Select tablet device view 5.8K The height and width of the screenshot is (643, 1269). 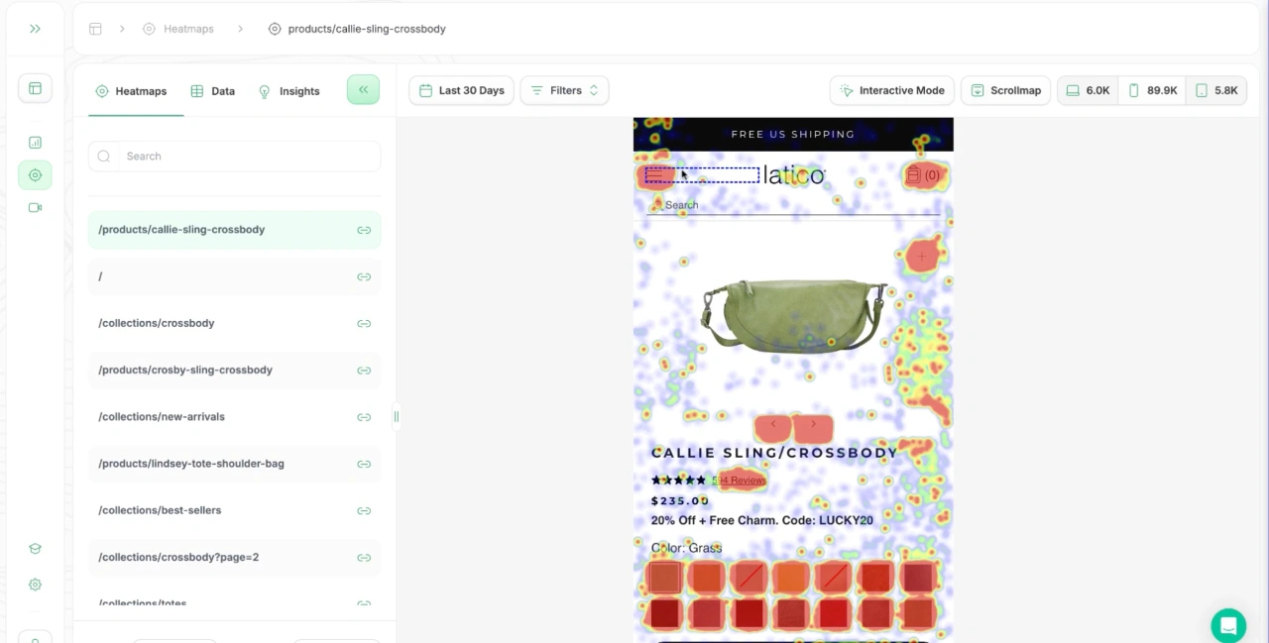pyautogui.click(x=1216, y=90)
